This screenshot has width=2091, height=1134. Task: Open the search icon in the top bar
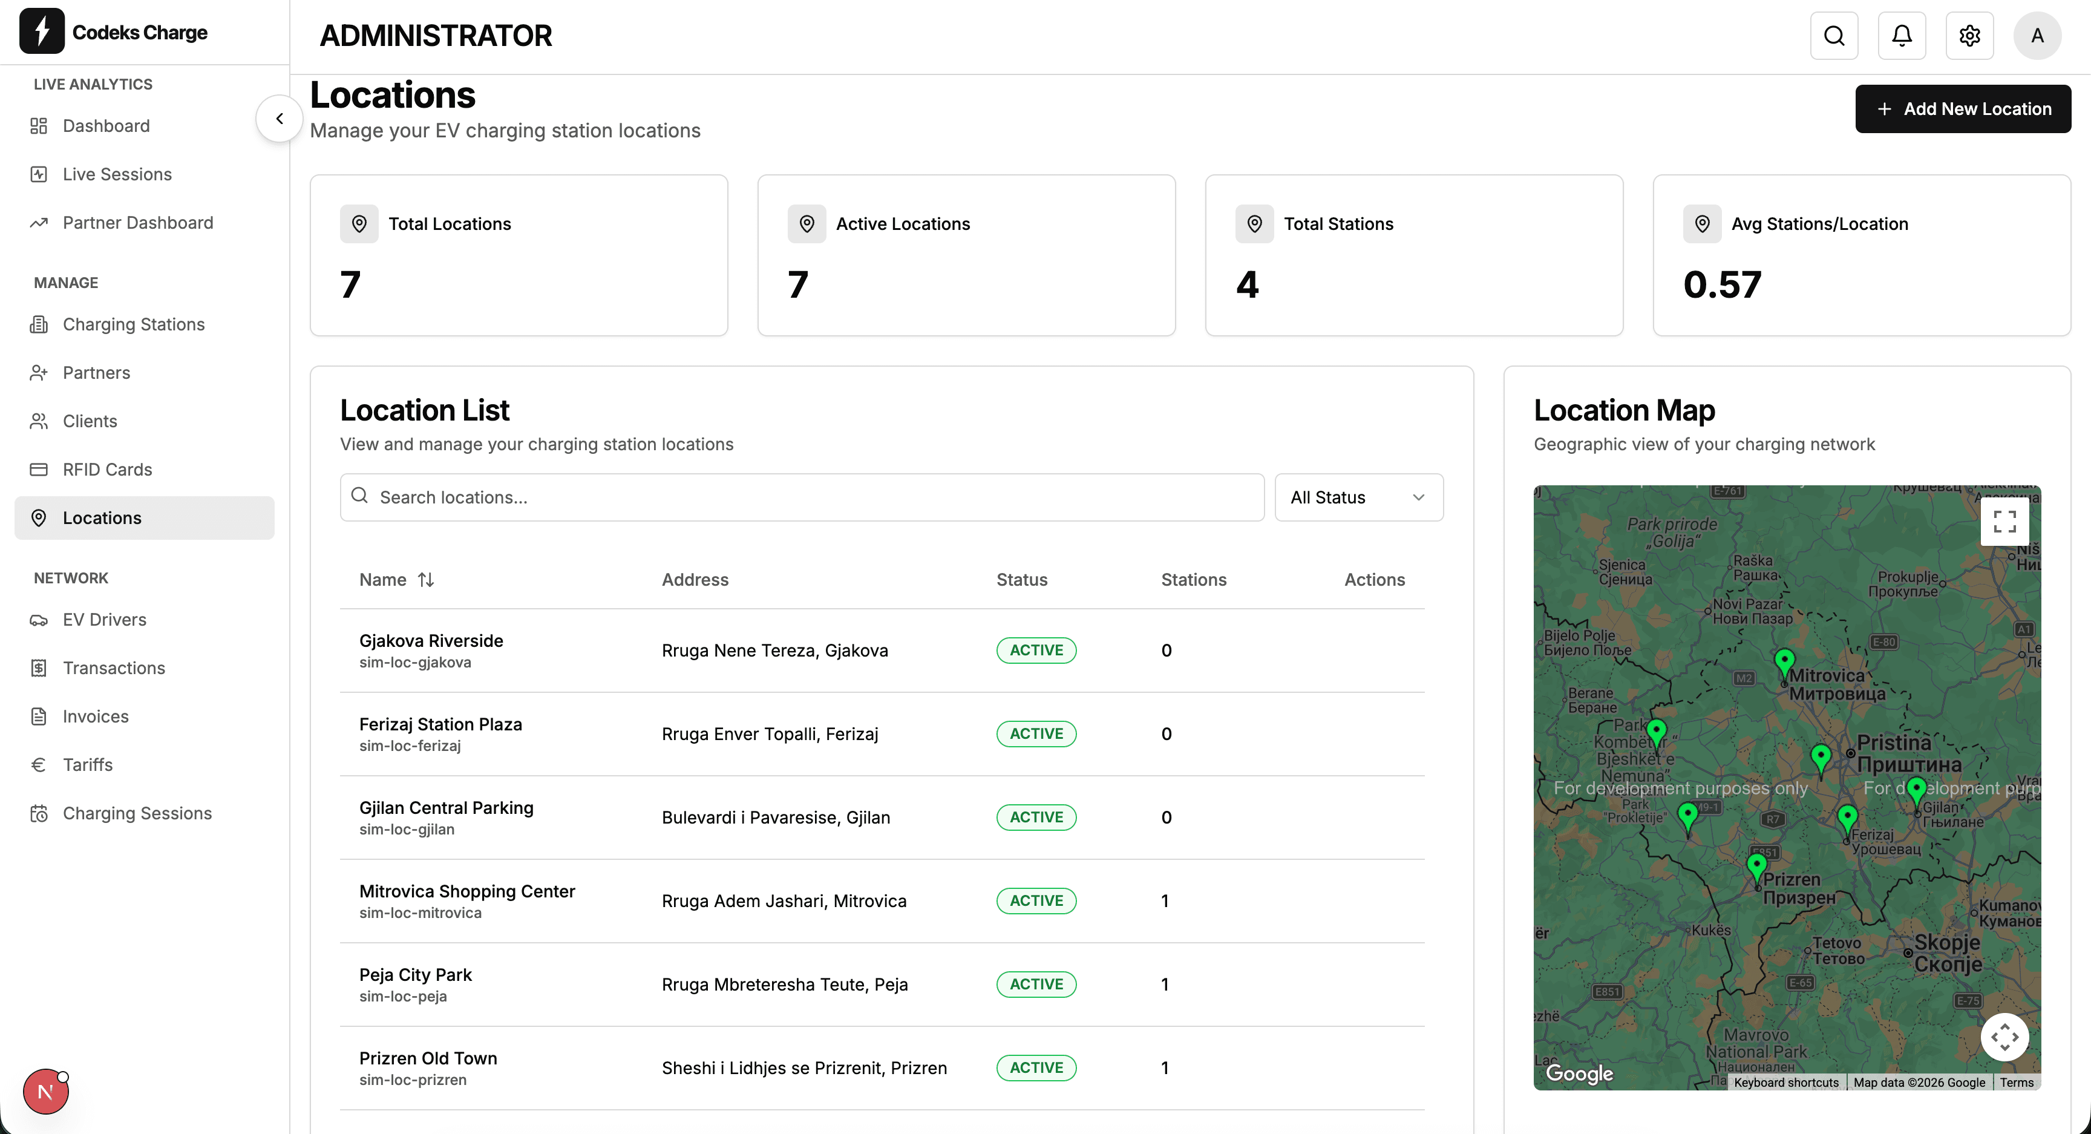tap(1834, 35)
